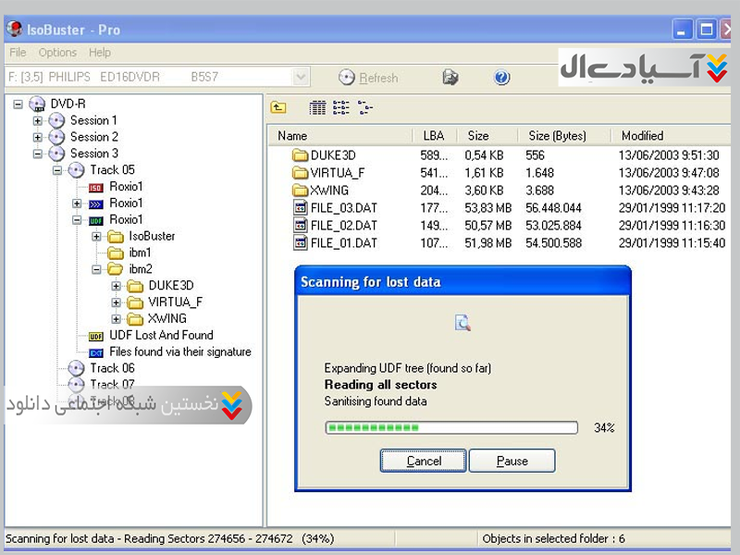
Task: Click the DVD-R root disc icon
Action: pos(37,104)
